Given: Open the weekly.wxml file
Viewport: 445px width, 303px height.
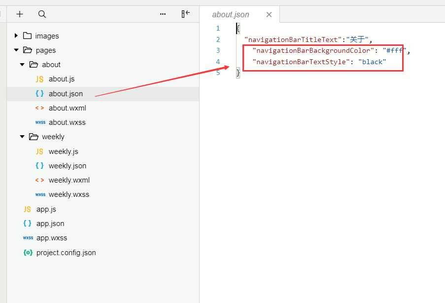Looking at the screenshot, I should coord(69,180).
